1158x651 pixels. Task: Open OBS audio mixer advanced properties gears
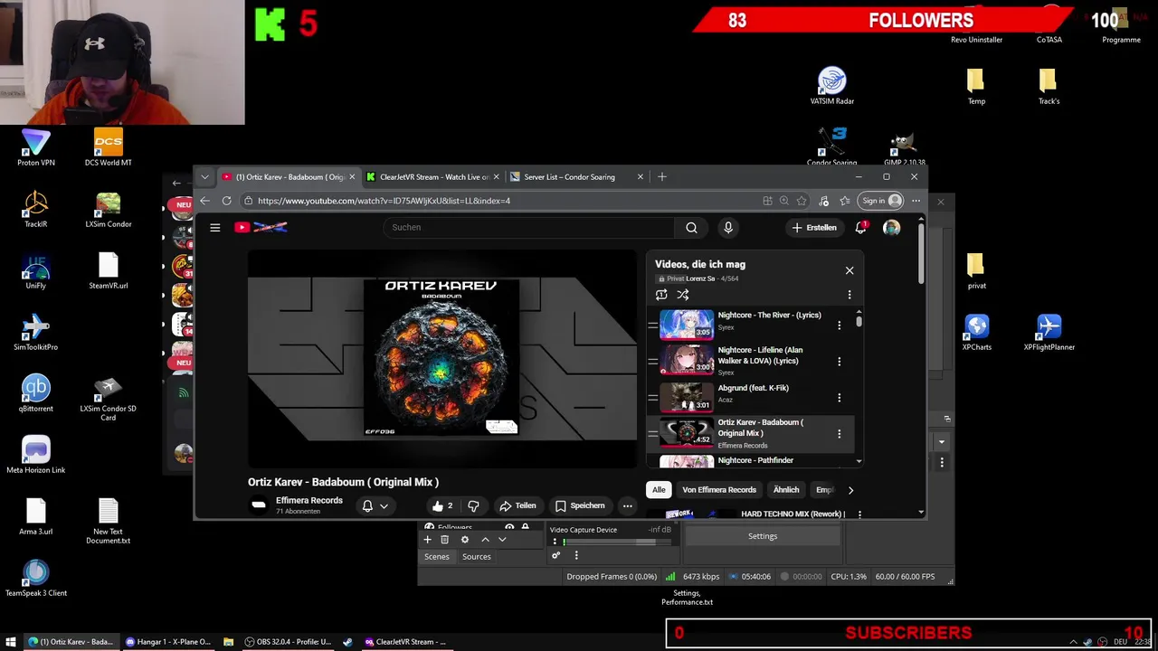(x=556, y=555)
